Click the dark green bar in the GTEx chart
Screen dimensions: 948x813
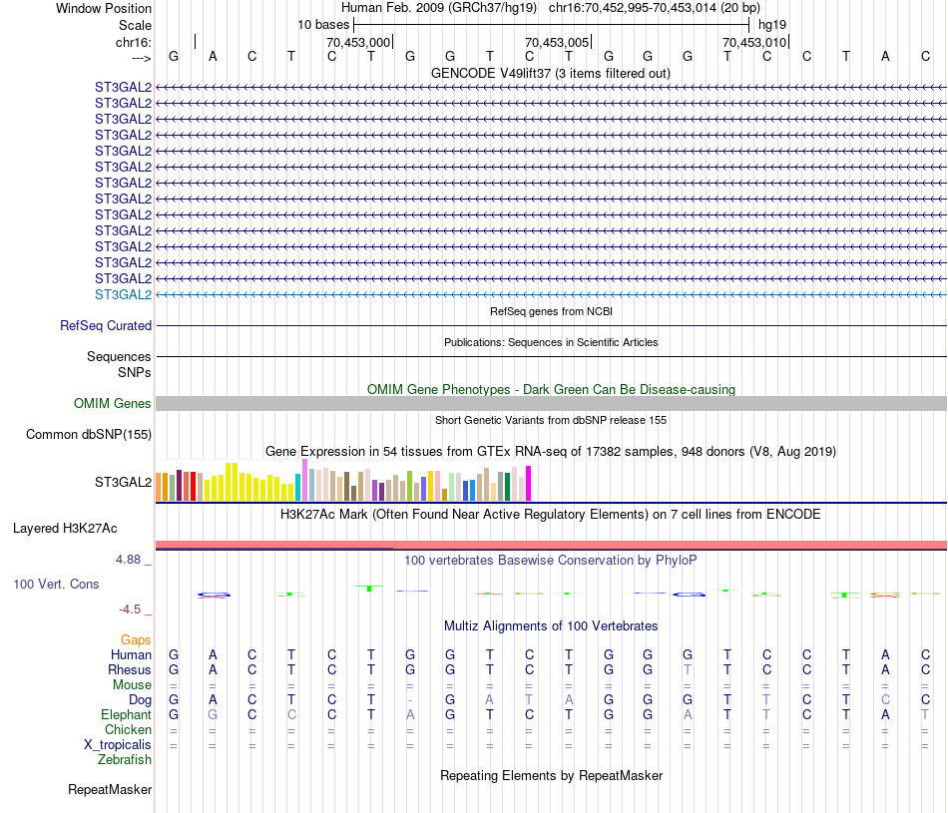coord(507,487)
